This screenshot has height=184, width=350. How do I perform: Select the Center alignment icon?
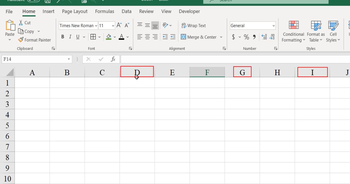[x=147, y=37]
